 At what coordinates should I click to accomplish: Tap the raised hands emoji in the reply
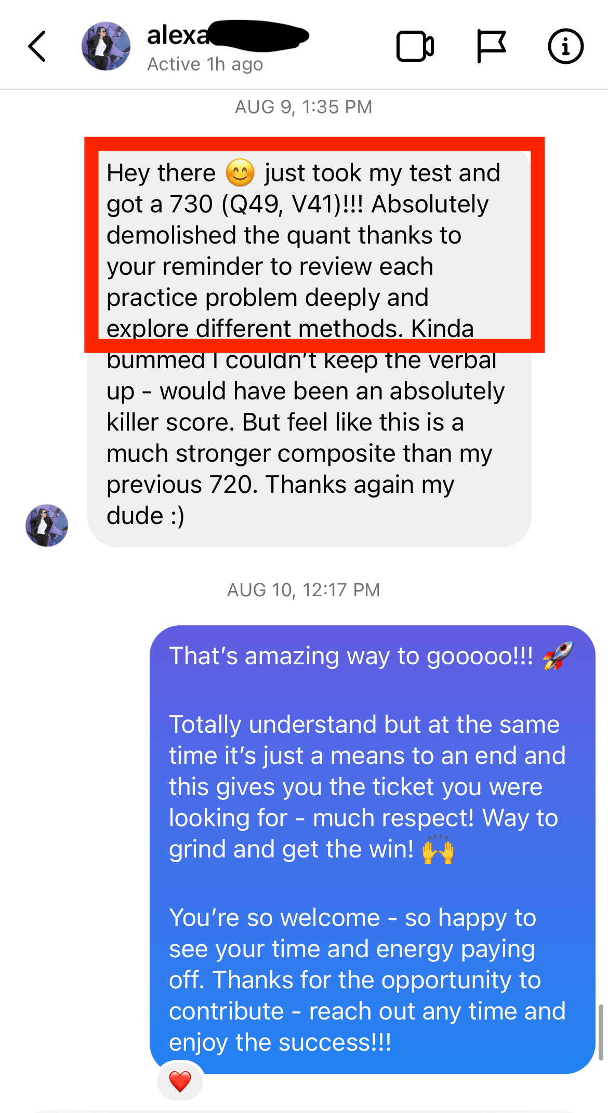438,850
